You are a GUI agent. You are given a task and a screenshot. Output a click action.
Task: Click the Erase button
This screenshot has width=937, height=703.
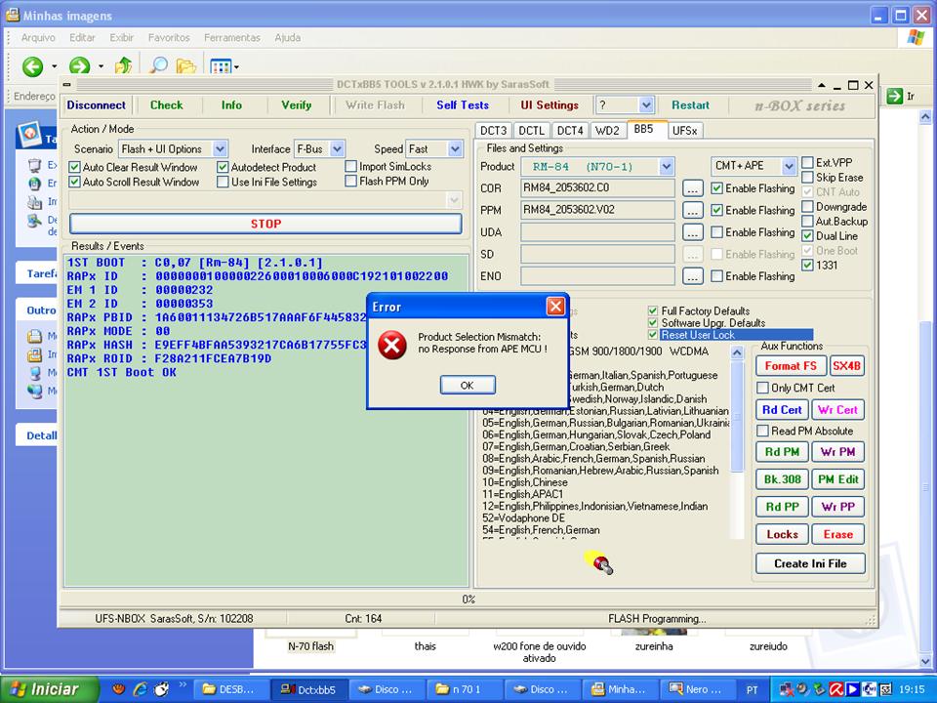[837, 534]
